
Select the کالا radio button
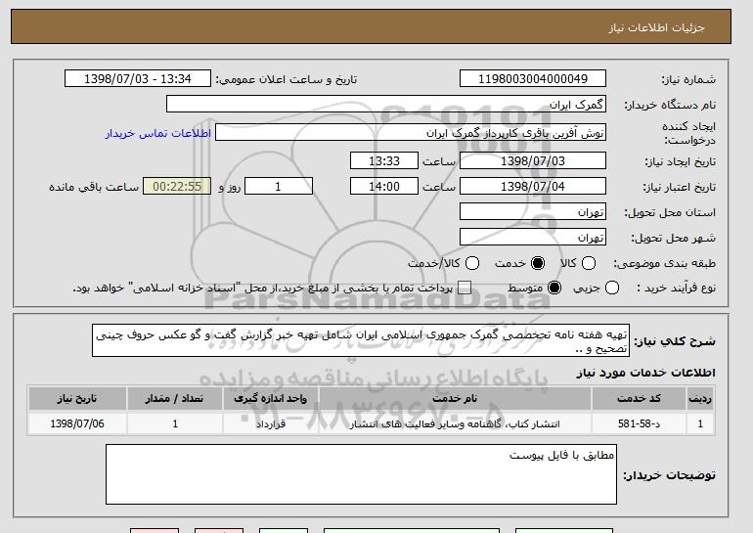(589, 263)
